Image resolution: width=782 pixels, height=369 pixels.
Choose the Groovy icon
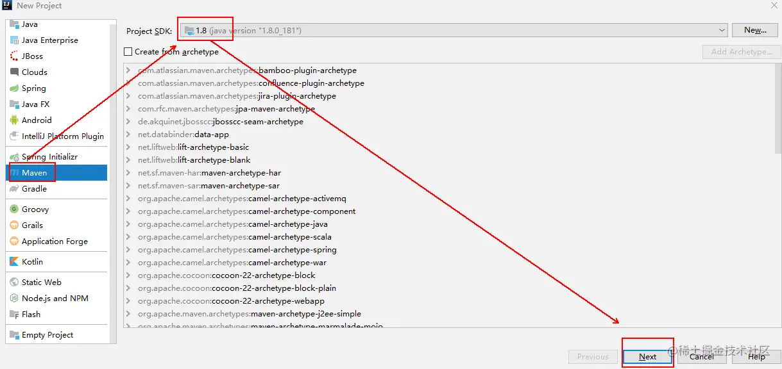15,209
